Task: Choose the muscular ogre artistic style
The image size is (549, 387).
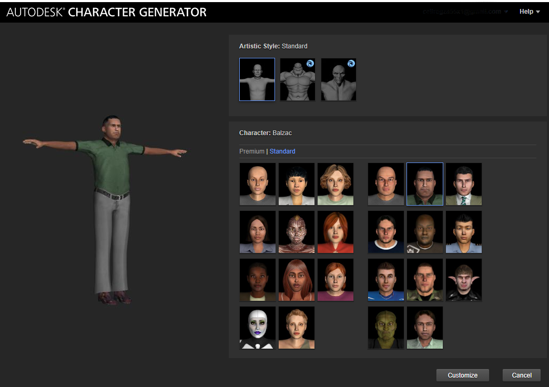Action: tap(298, 79)
